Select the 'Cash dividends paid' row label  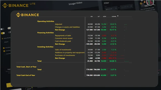point(63,41)
